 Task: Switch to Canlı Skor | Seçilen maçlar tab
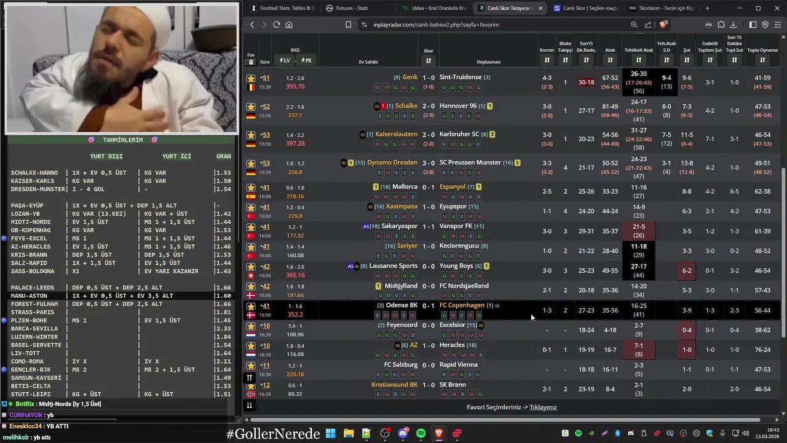(x=585, y=8)
